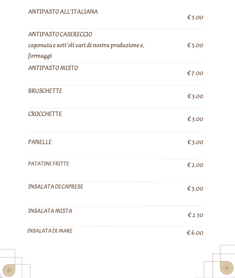
Task: Select the PANELLE menu item
Action: tap(40, 142)
